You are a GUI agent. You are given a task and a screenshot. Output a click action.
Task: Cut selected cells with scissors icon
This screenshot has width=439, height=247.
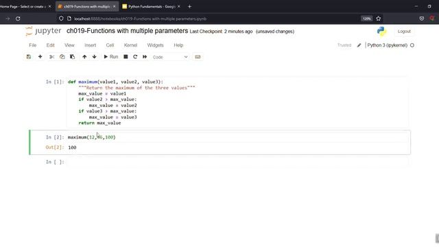click(52, 57)
